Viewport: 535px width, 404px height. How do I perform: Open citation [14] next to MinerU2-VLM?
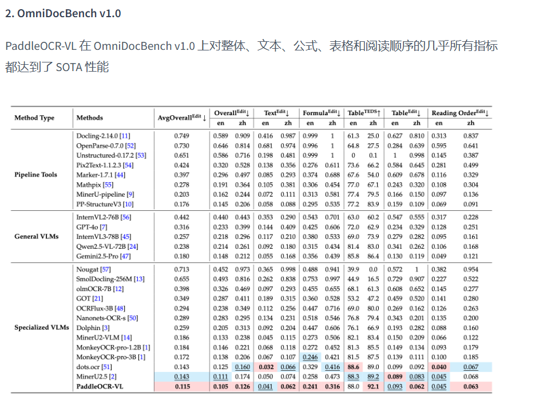[126, 338]
